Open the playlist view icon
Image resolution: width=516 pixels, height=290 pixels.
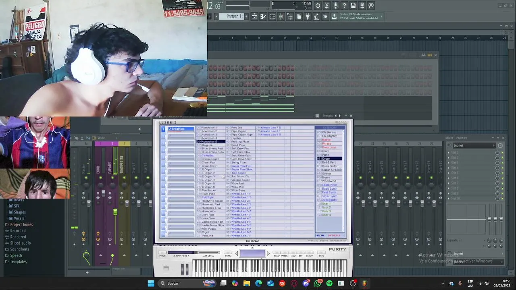pyautogui.click(x=254, y=17)
